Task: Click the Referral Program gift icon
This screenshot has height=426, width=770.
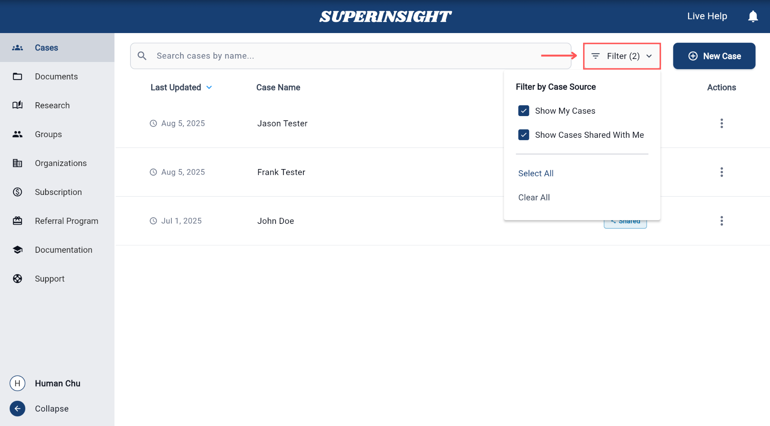Action: click(17, 221)
